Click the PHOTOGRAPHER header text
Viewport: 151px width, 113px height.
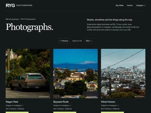click(24, 6)
